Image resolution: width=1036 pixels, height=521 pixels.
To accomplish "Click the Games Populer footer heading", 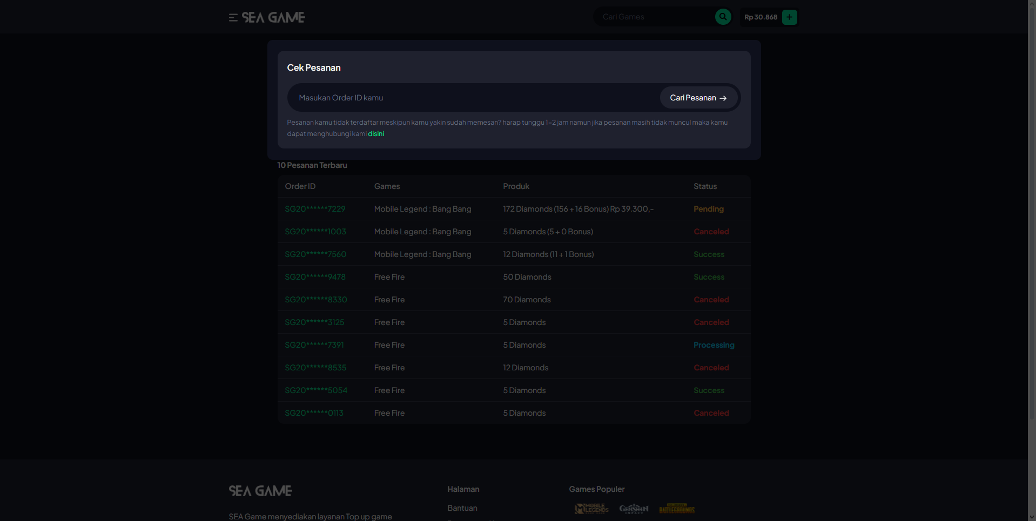I will [x=596, y=489].
